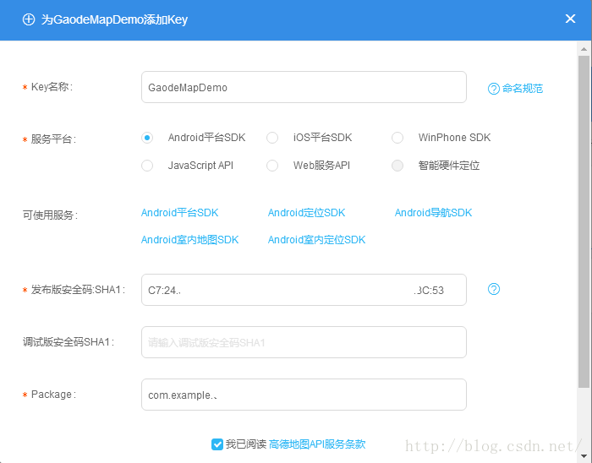Open the Android室内定位SDK service link
The width and height of the screenshot is (592, 463).
coord(317,240)
